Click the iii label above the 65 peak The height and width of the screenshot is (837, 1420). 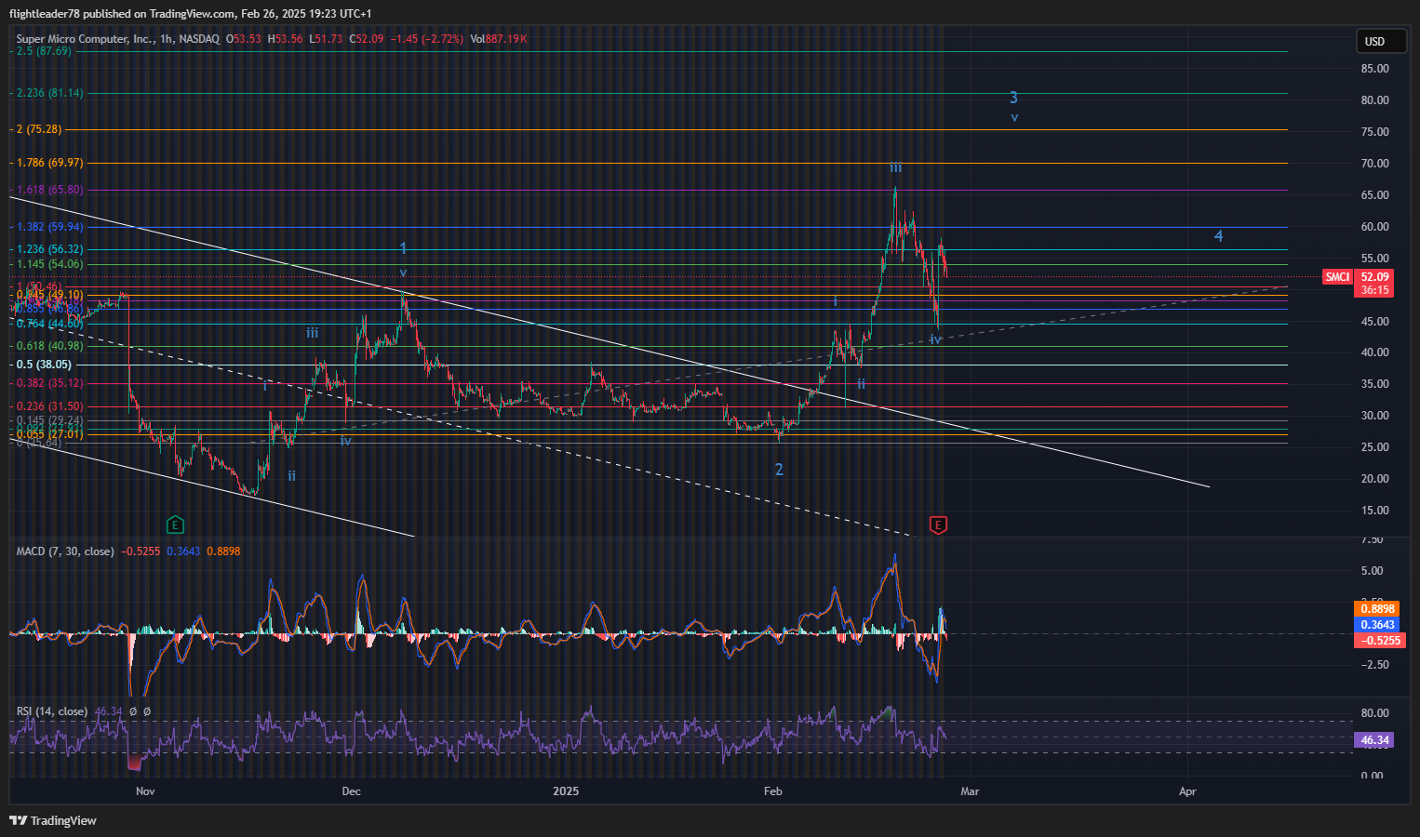point(895,167)
